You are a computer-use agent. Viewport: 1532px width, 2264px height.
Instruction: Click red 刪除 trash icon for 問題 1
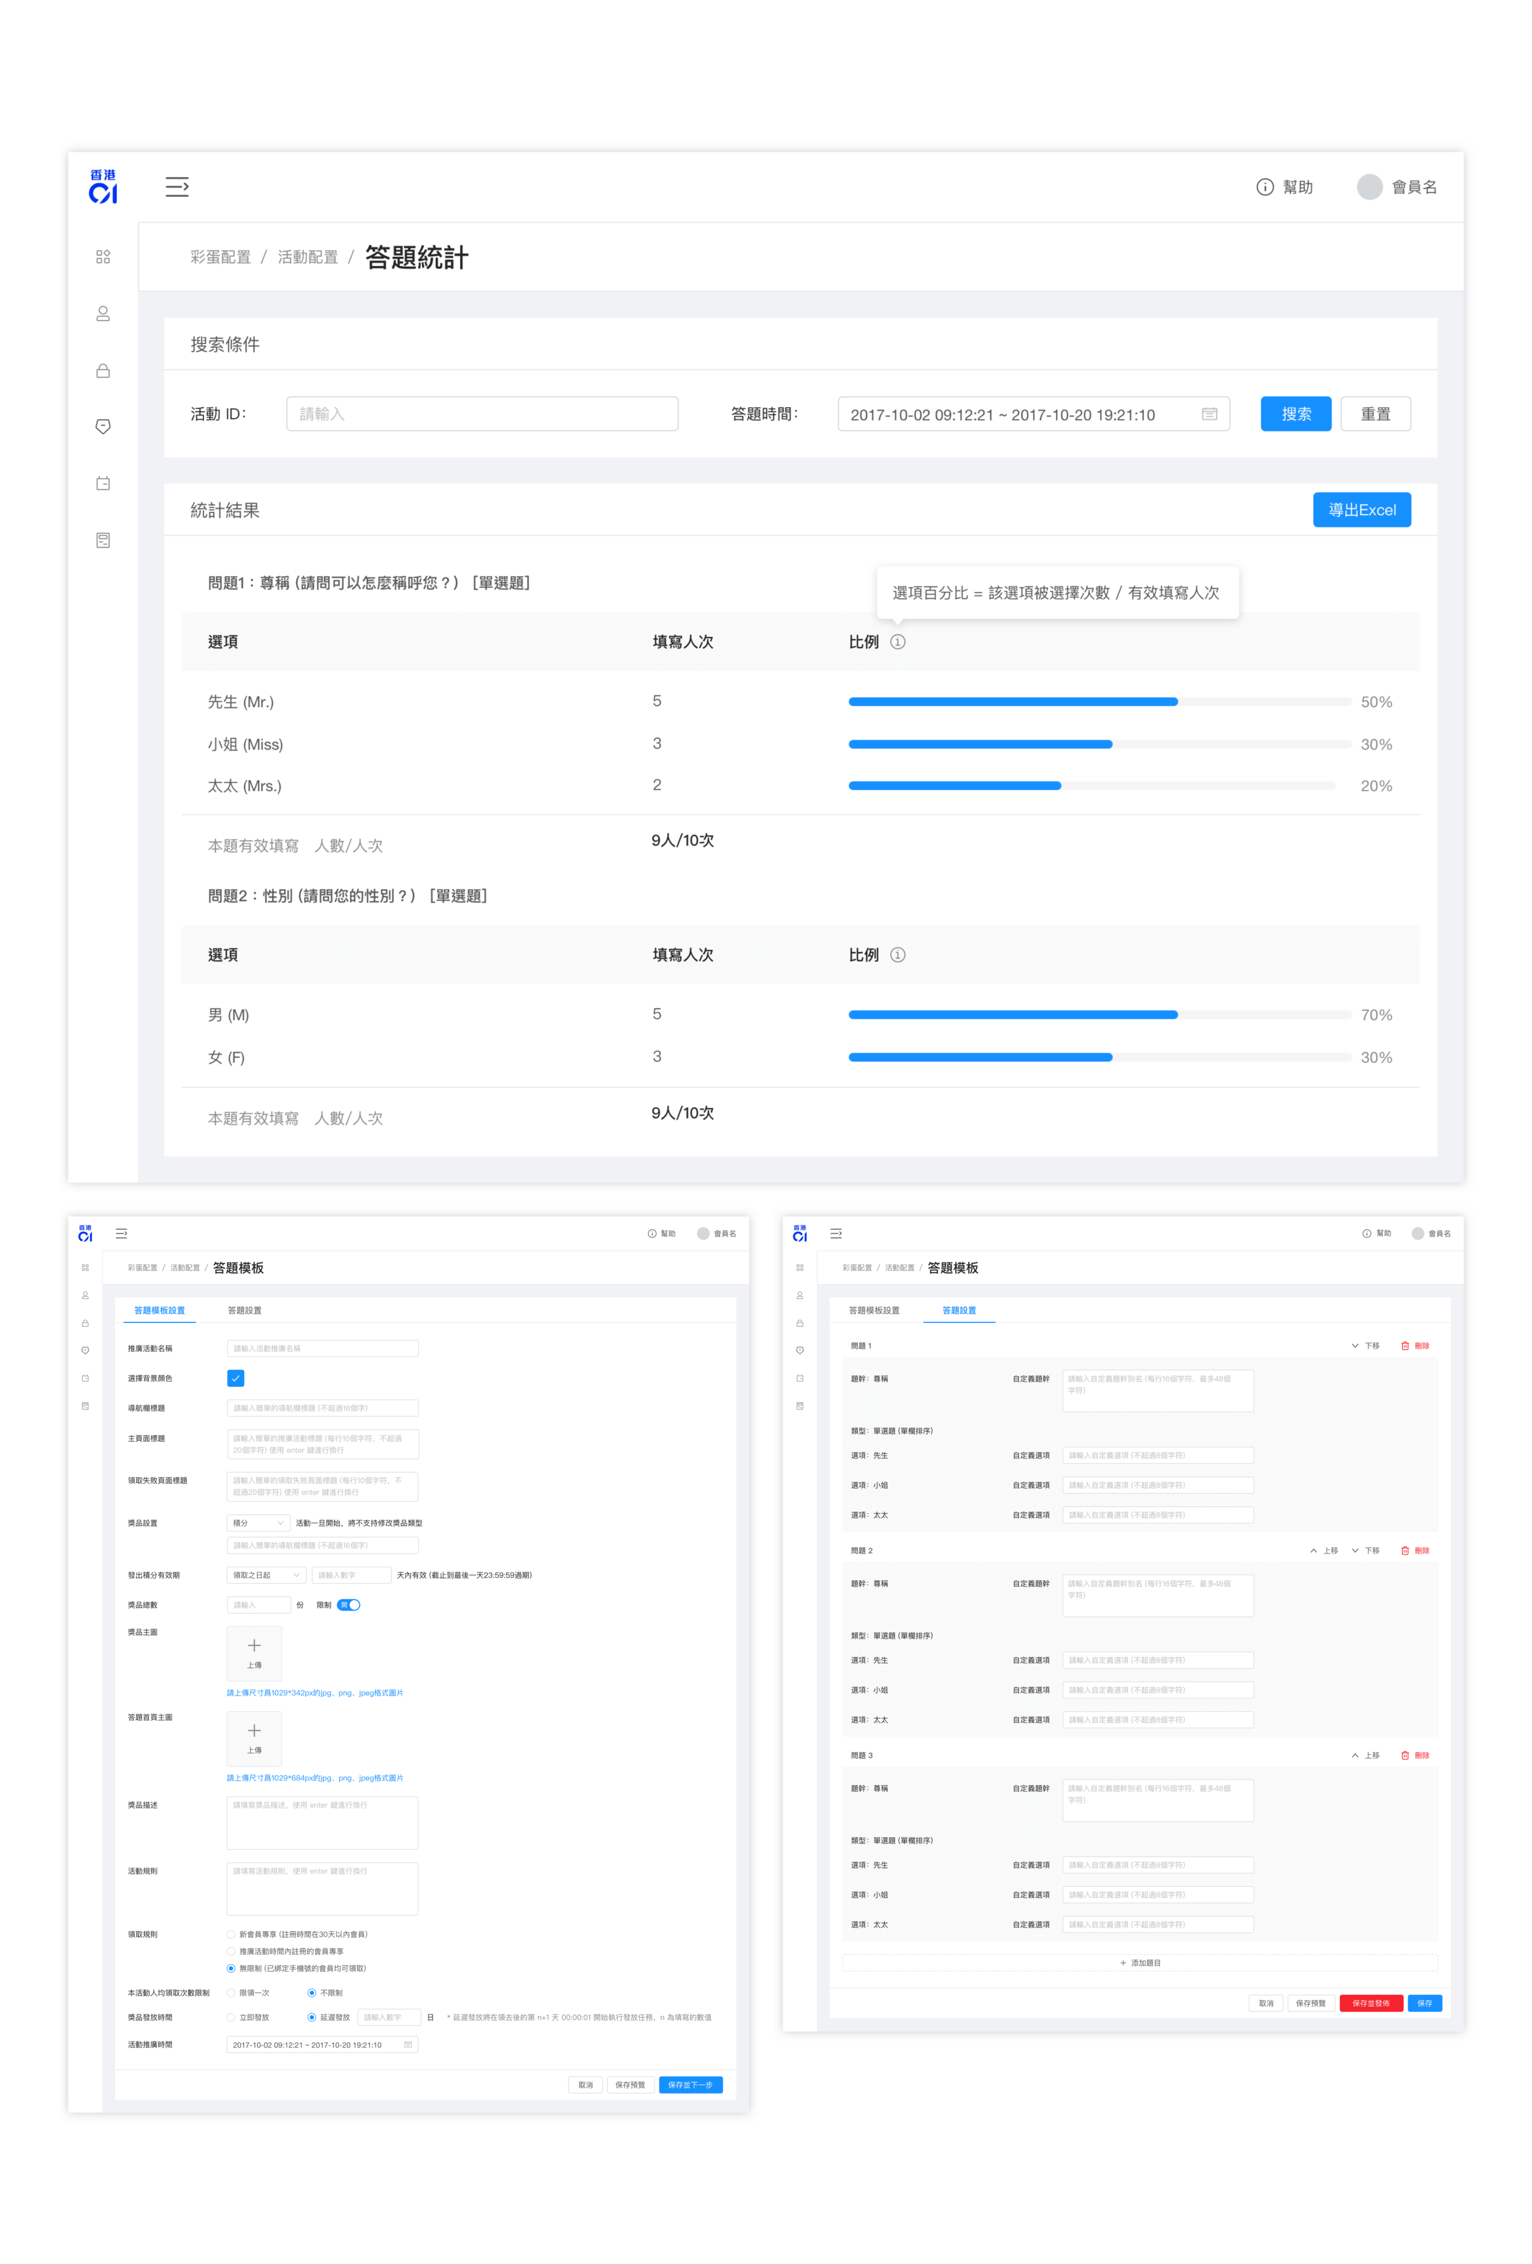tap(1405, 1346)
